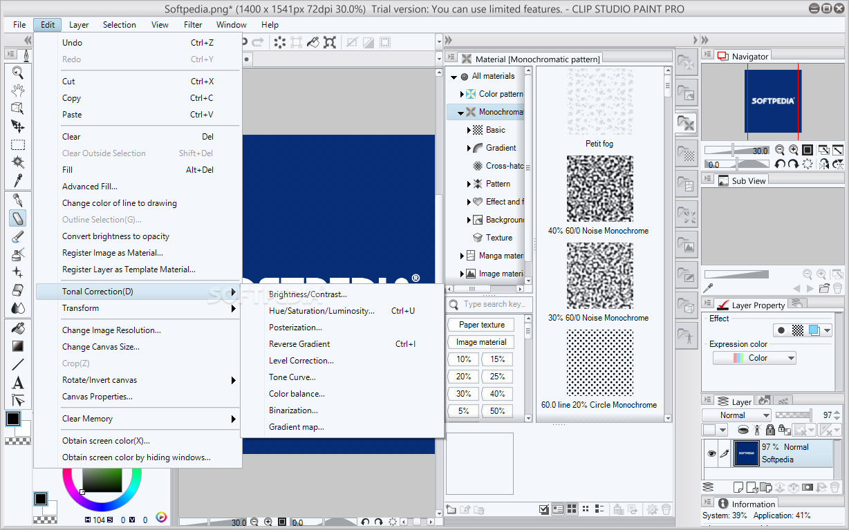This screenshot has height=530, width=849.
Task: Select the Correct line tool
Action: 18,400
